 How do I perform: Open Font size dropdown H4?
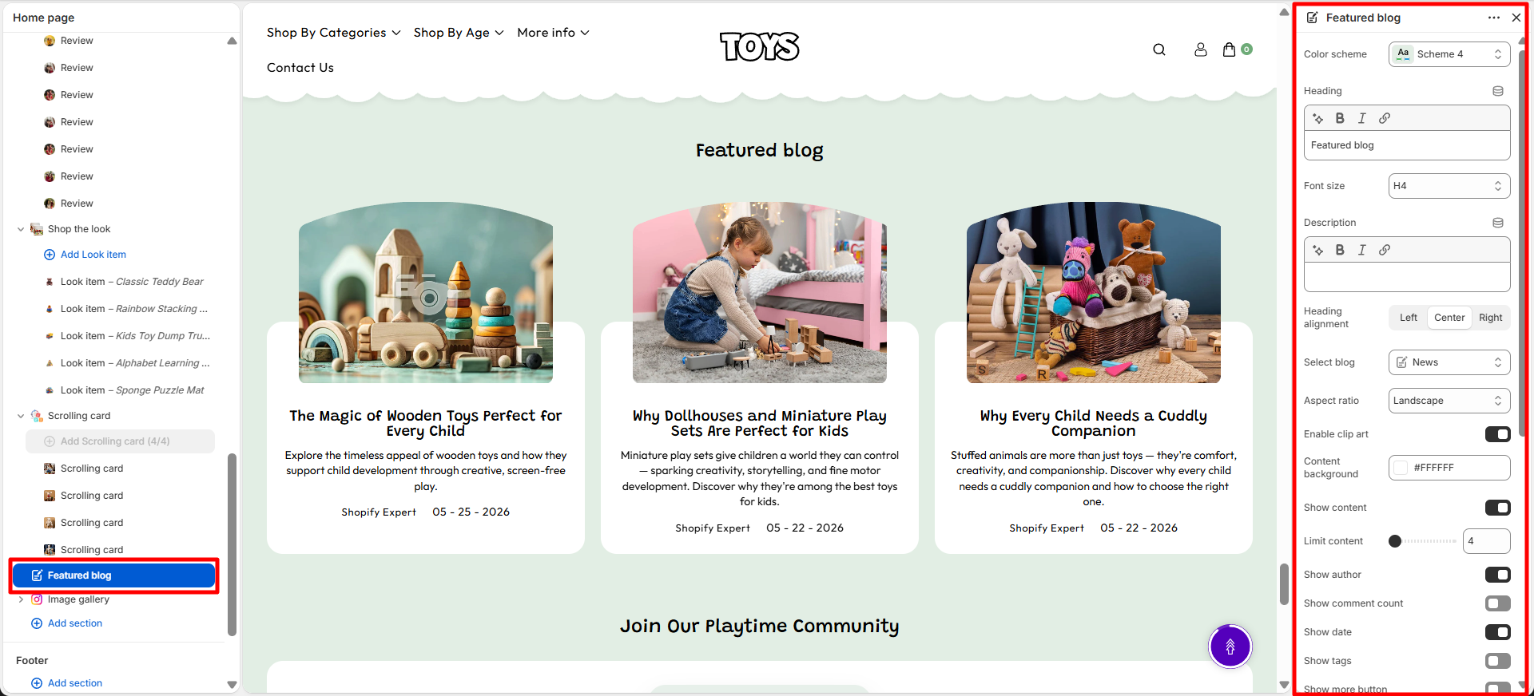pyautogui.click(x=1449, y=186)
